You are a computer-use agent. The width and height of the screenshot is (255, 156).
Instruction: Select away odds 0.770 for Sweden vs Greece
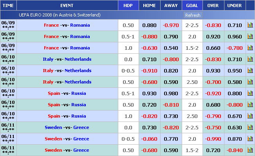coord(171,139)
